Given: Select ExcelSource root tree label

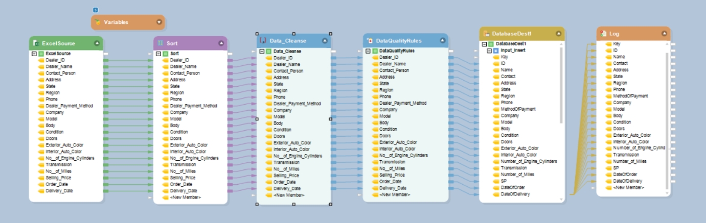Looking at the screenshot, I should click(58, 53).
